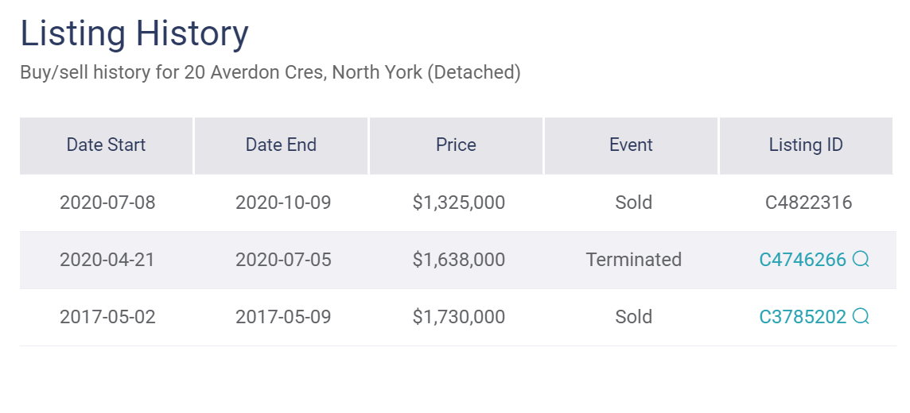The height and width of the screenshot is (413, 910).
Task: Click the Event column header
Action: point(631,145)
